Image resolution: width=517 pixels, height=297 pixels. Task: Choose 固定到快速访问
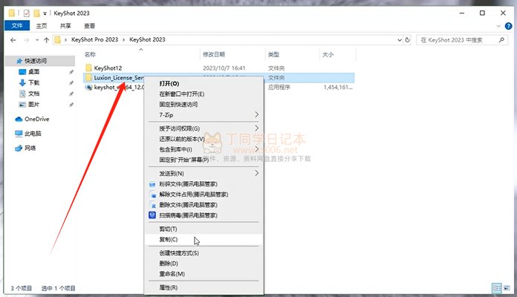pos(178,104)
